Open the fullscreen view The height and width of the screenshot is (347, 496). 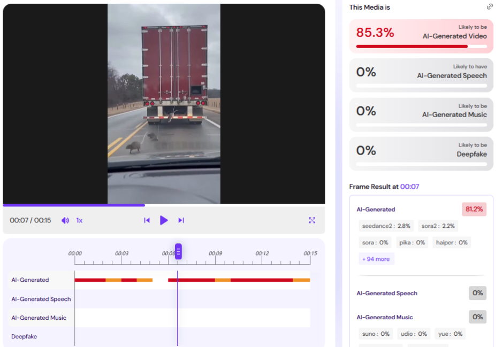point(312,220)
